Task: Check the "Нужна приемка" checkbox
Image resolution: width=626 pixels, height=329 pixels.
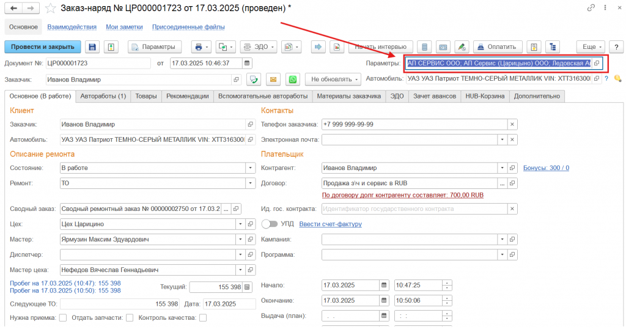Action: point(62,317)
